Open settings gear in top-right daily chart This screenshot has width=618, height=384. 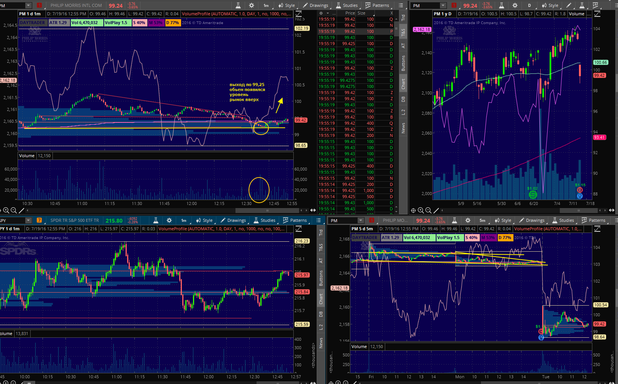[515, 5]
